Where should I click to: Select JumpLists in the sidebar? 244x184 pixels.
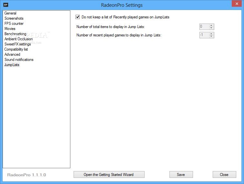click(x=12, y=65)
